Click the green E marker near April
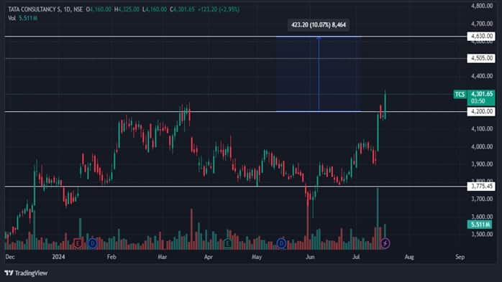 point(228,243)
